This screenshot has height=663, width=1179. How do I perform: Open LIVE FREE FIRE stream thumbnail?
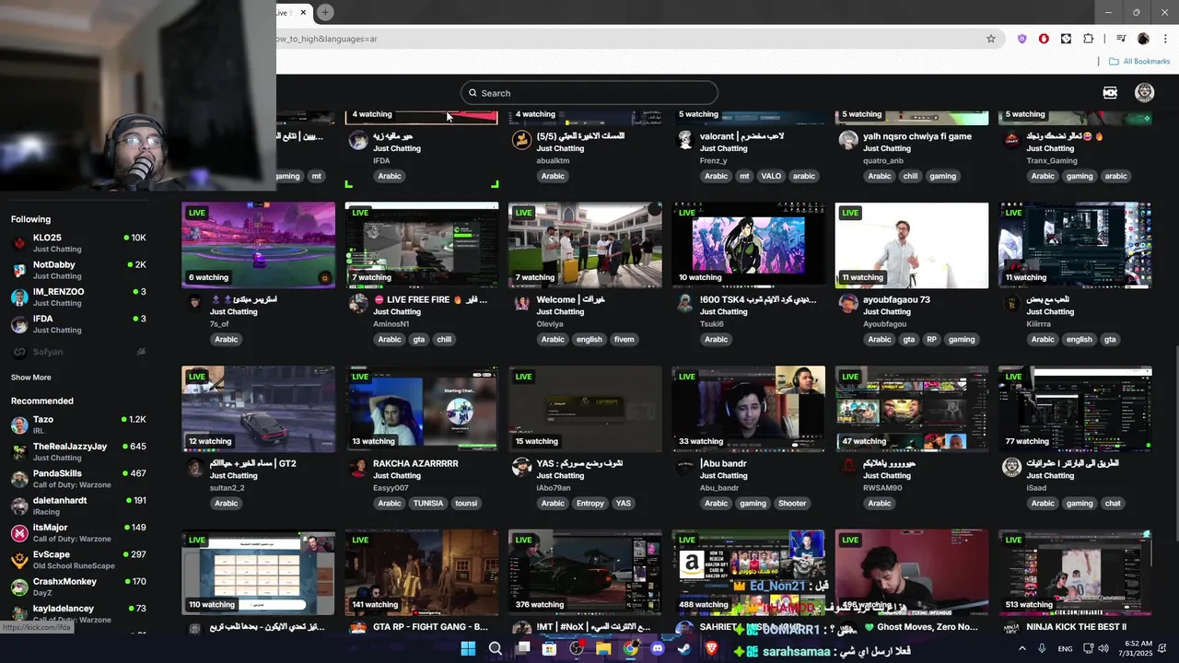(422, 245)
